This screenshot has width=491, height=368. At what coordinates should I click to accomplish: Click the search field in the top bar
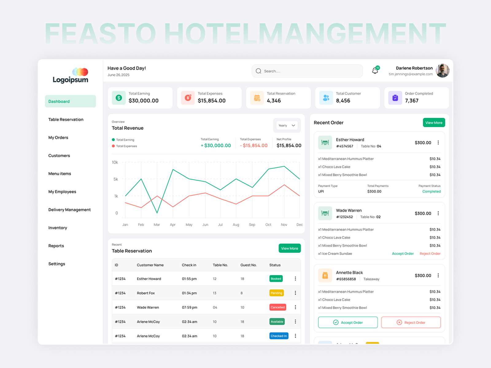[307, 71]
